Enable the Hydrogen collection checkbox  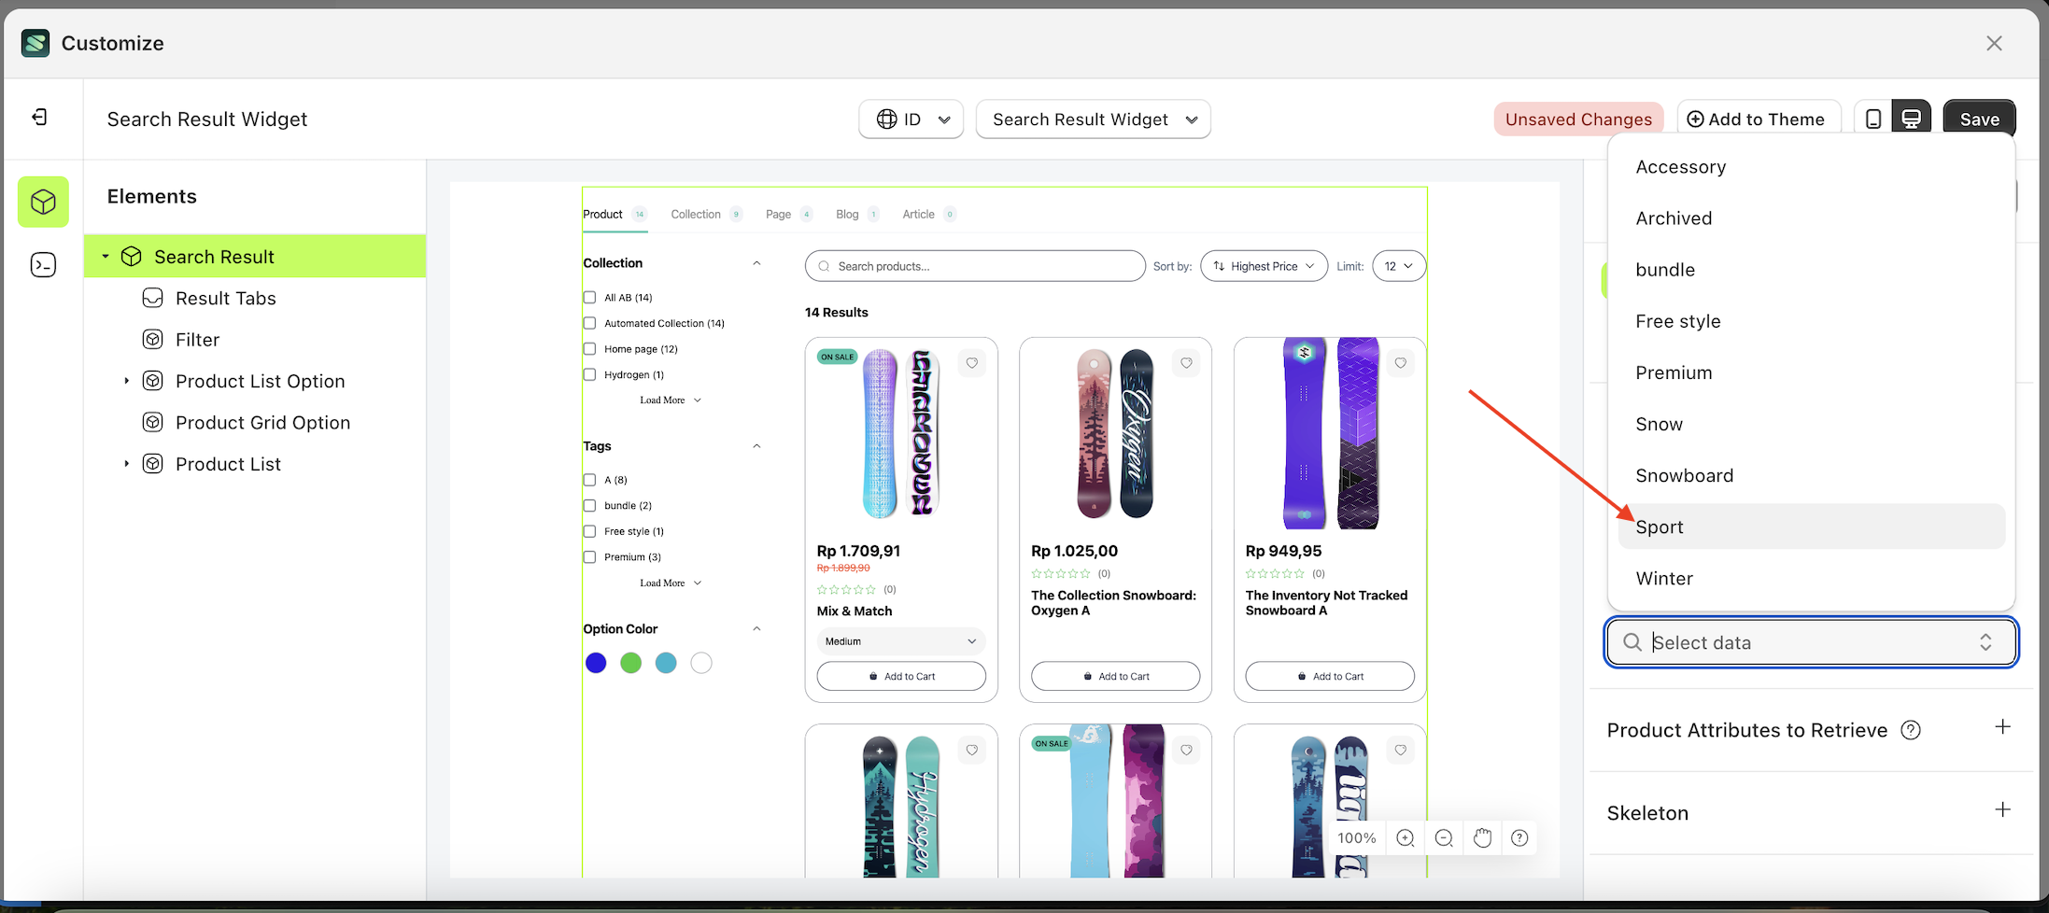pyautogui.click(x=589, y=373)
